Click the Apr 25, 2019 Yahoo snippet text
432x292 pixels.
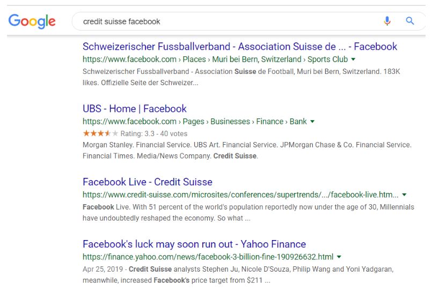238,275
